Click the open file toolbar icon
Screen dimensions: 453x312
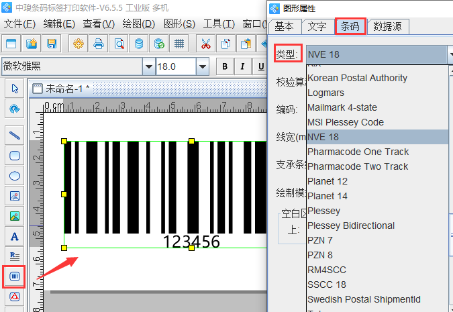click(x=31, y=44)
